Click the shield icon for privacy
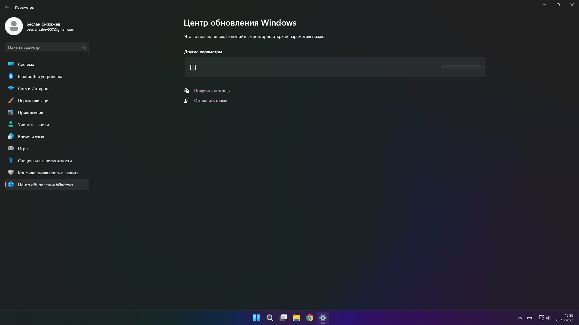Image resolution: width=579 pixels, height=325 pixels. coord(11,172)
